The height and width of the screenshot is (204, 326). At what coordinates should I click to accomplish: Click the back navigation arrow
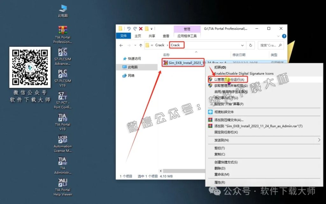pyautogui.click(x=122, y=45)
